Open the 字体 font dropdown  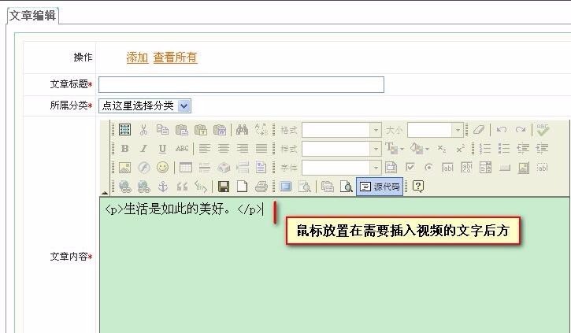click(341, 168)
